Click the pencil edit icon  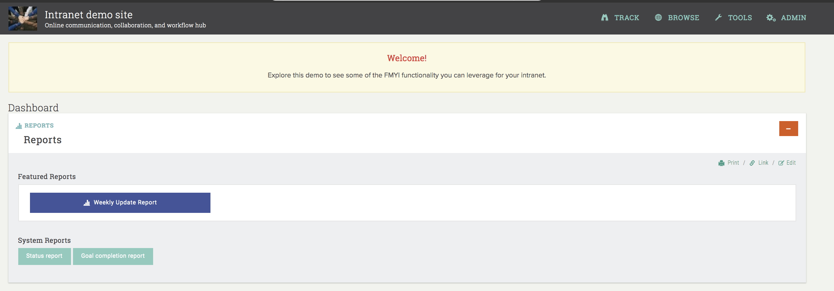point(781,163)
